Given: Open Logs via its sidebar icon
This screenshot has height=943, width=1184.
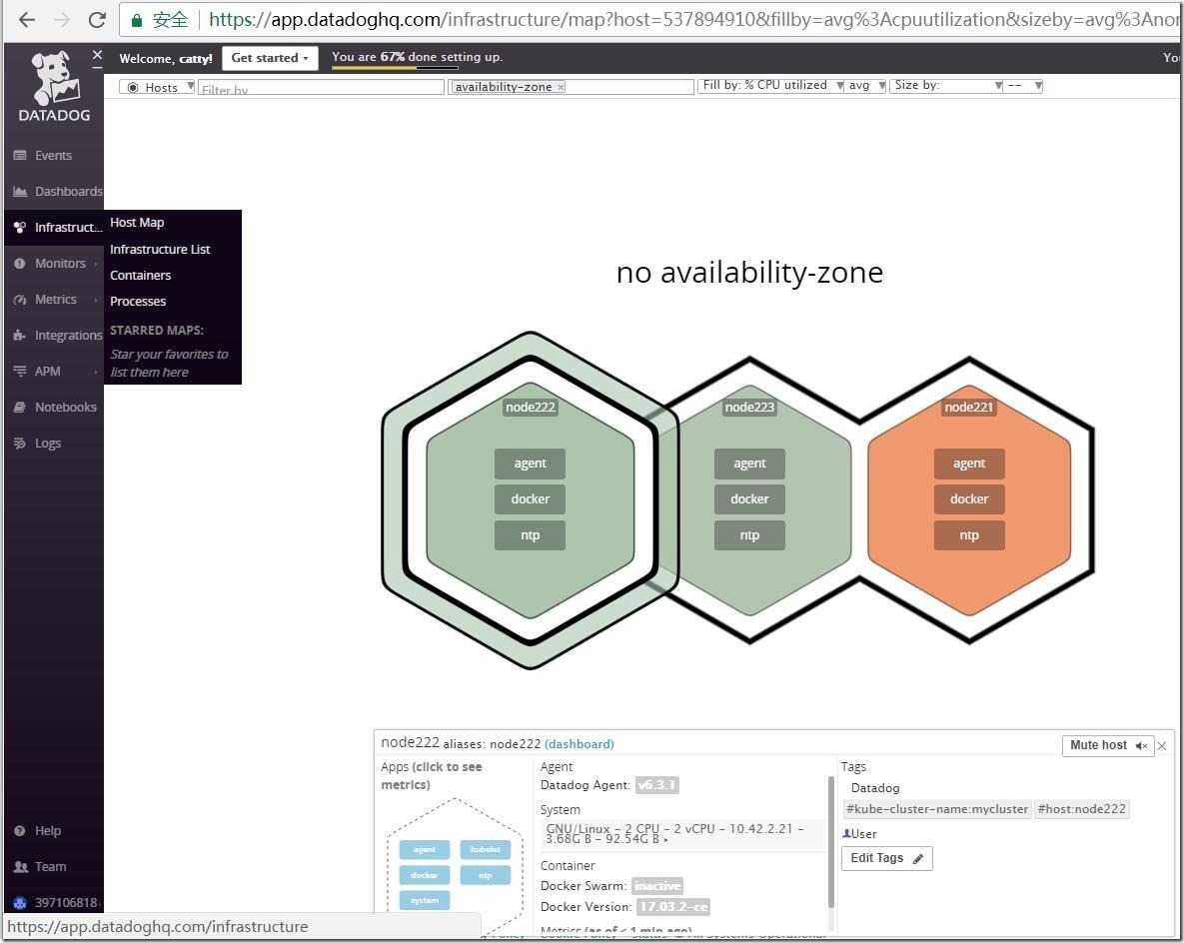Looking at the screenshot, I should [x=20, y=444].
